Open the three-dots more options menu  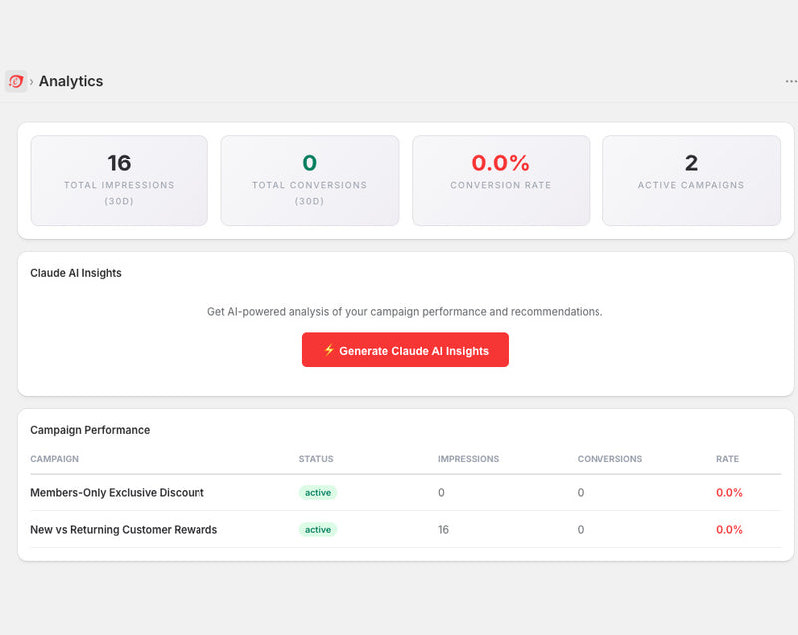pyautogui.click(x=791, y=81)
